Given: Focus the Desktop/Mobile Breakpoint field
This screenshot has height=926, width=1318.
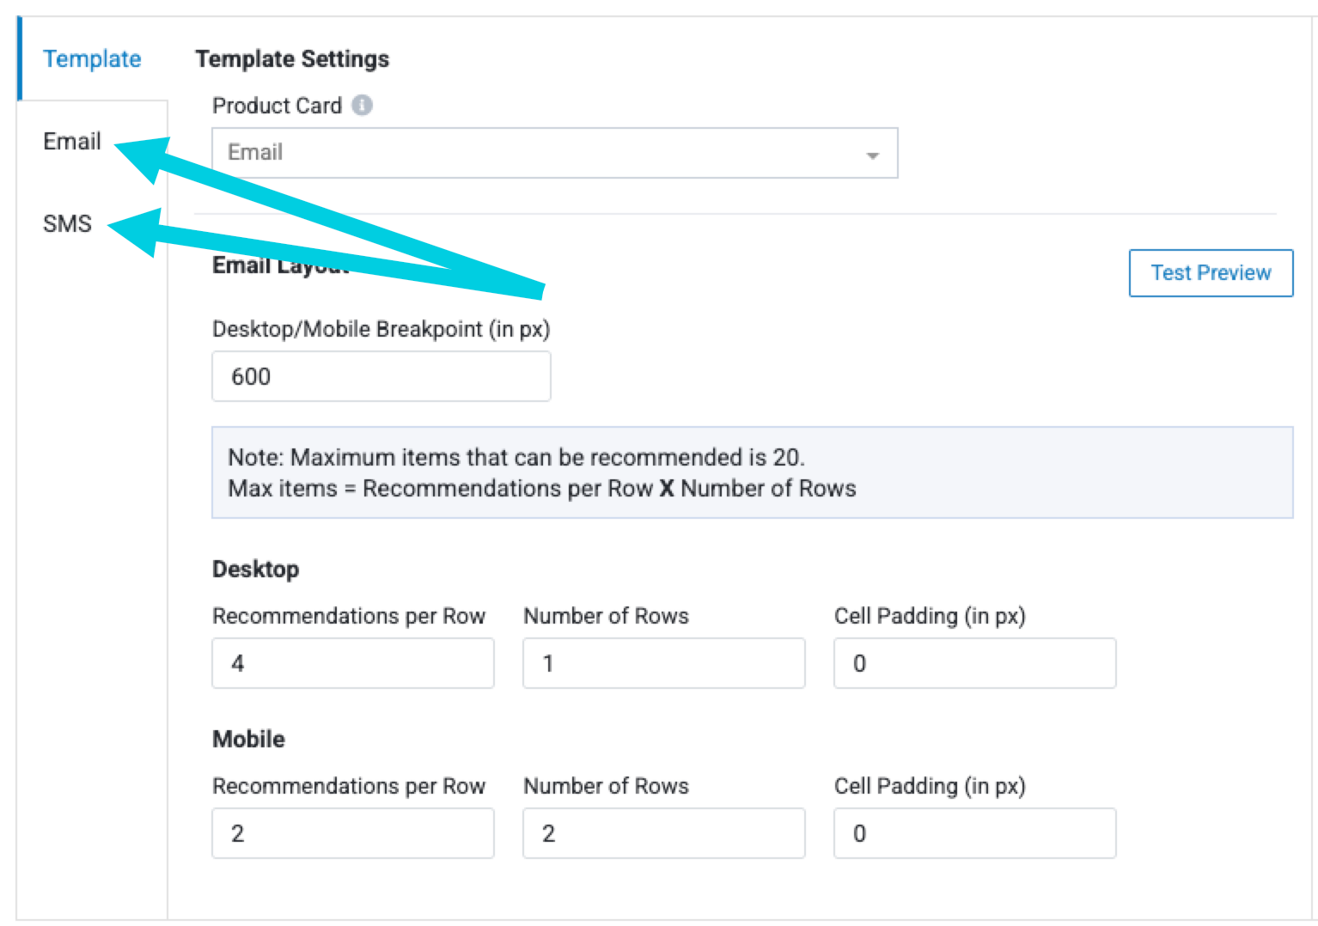Looking at the screenshot, I should tap(381, 376).
